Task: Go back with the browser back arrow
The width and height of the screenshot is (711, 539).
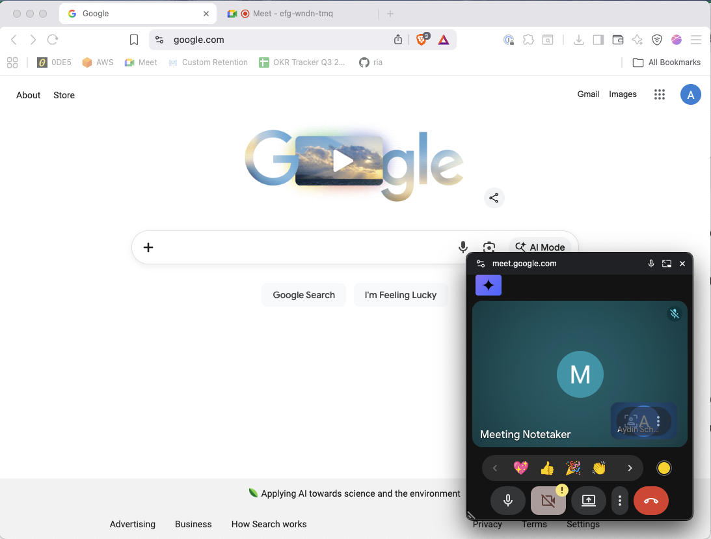Action: tap(14, 40)
